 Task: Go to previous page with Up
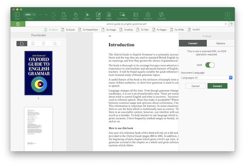pos(54,16)
